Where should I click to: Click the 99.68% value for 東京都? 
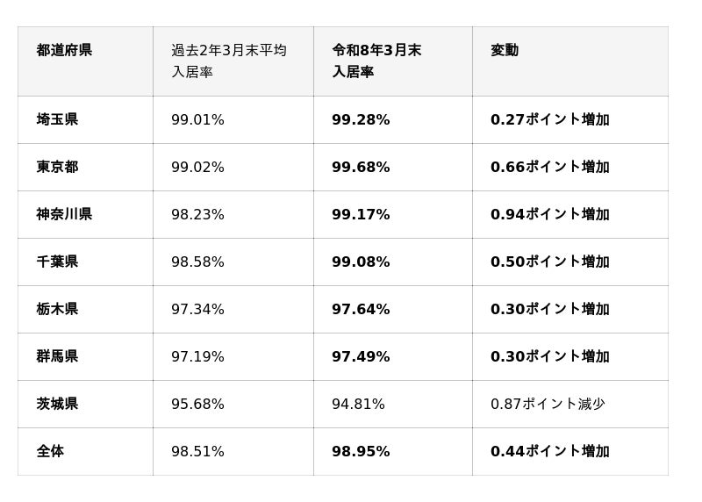coord(361,168)
